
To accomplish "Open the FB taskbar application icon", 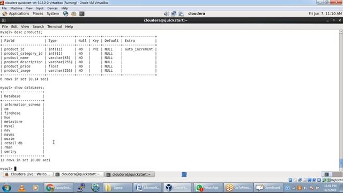I will pyautogui.click(x=95, y=188).
